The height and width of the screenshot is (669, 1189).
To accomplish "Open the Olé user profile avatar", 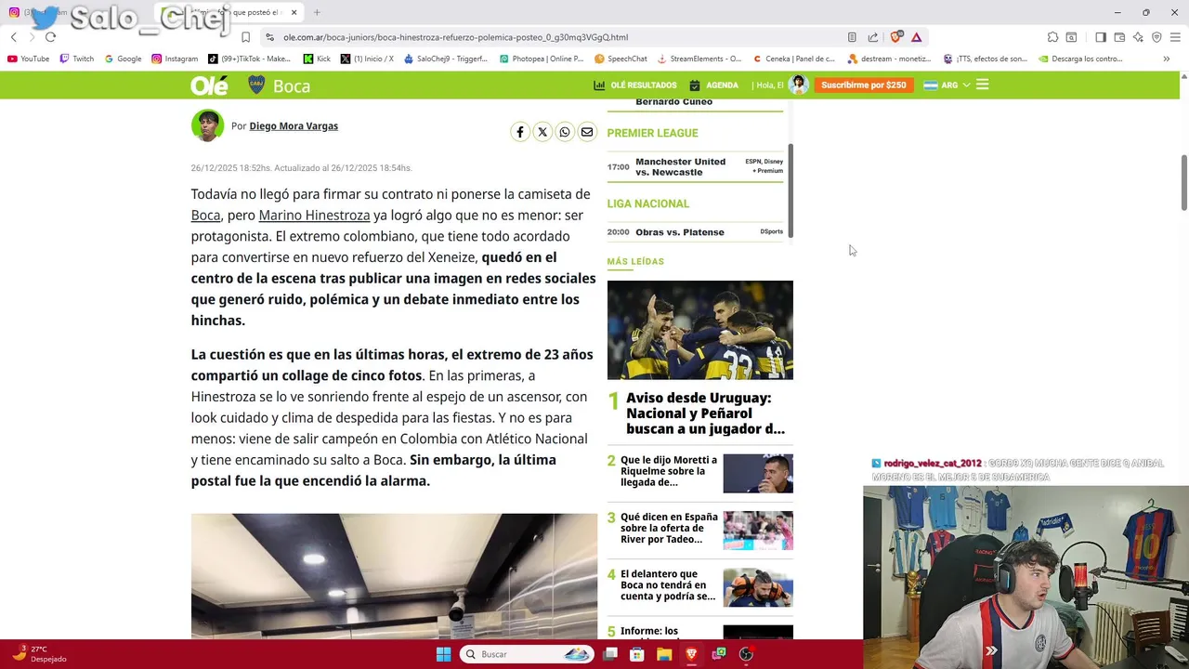I will tap(798, 85).
